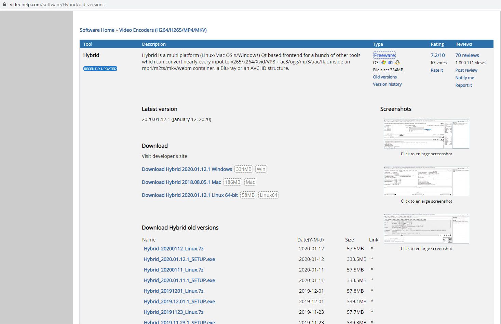Click the 339.1MB size value
This screenshot has width=501, height=324.
tap(356, 301)
